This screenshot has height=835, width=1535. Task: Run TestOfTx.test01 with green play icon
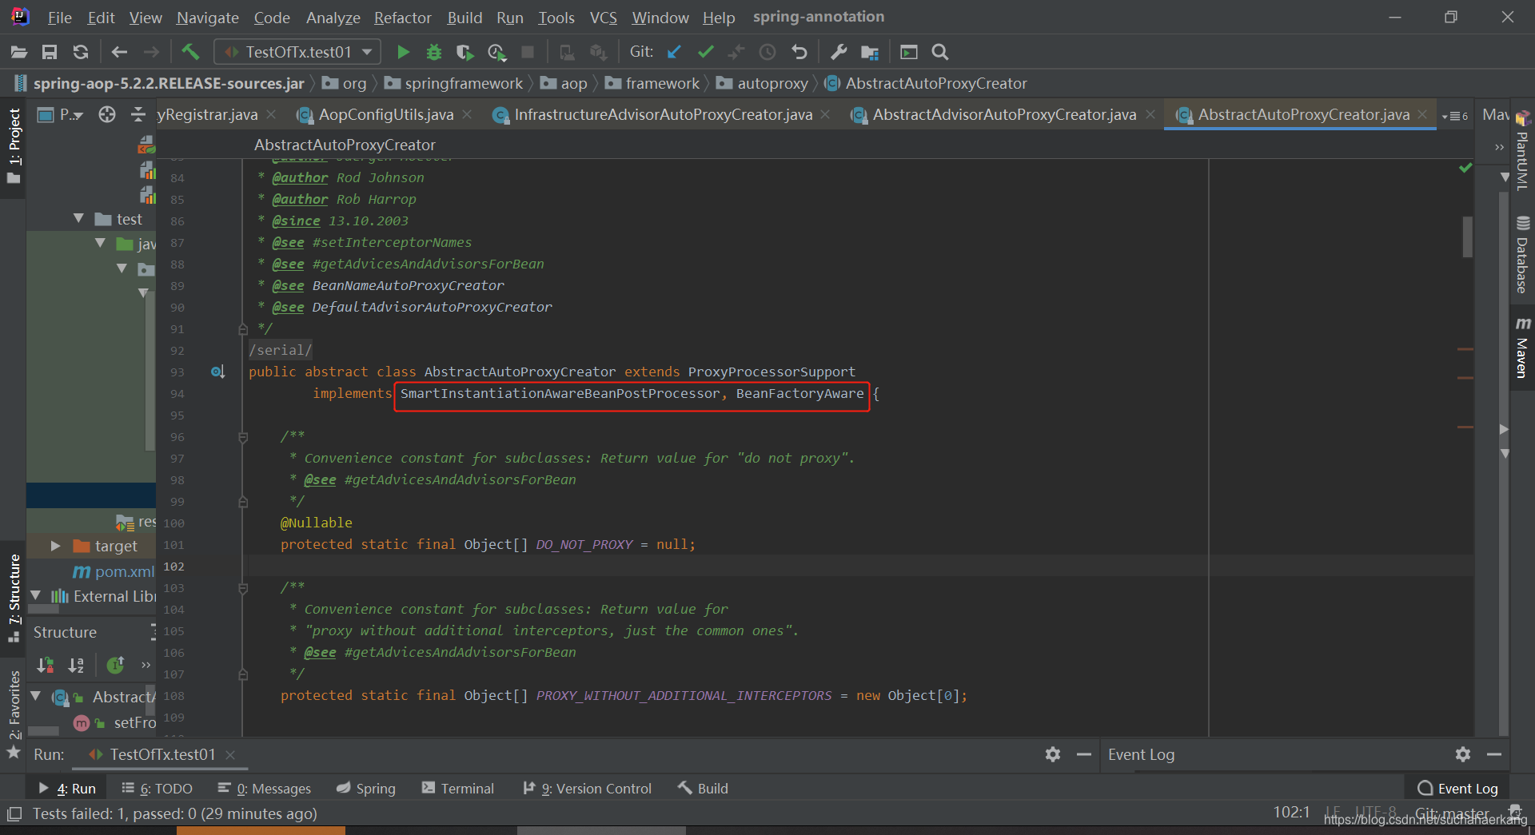click(x=403, y=52)
